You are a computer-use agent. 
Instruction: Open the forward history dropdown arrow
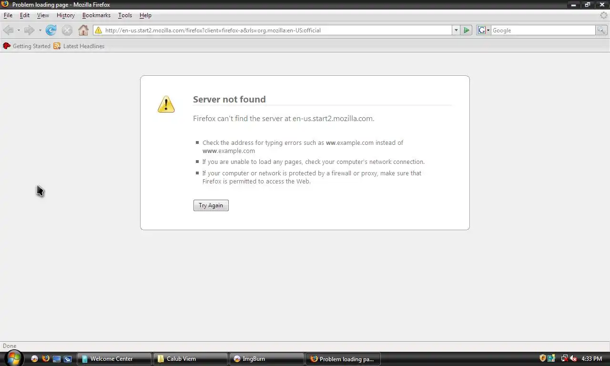40,30
